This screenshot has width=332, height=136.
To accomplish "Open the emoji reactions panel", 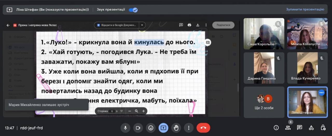I will [151, 128].
